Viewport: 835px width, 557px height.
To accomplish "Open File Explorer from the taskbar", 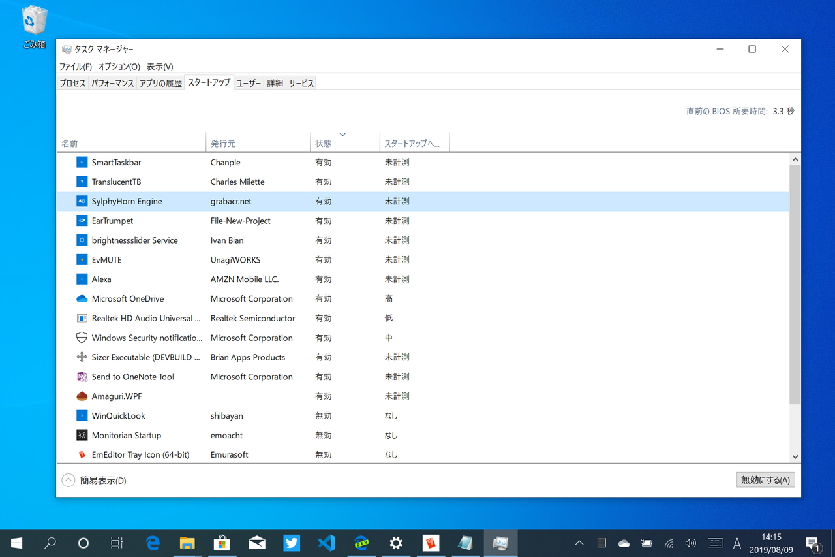I will pyautogui.click(x=187, y=543).
